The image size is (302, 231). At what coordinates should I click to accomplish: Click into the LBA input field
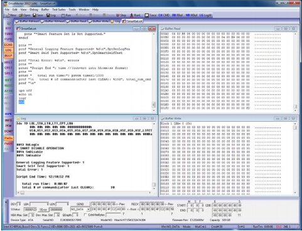pos(40,204)
